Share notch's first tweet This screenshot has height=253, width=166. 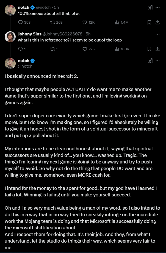pyautogui.click(x=157, y=23)
